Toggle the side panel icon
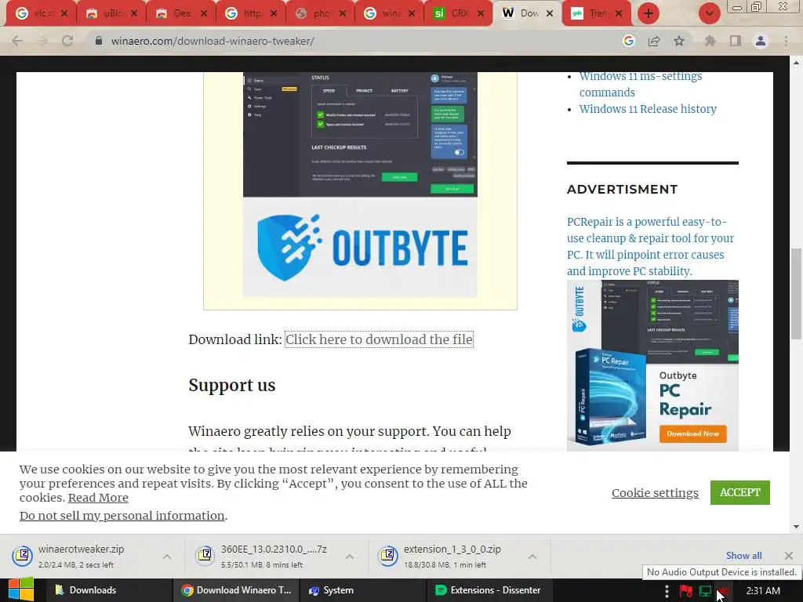Screen dimensions: 803x602 [x=736, y=41]
